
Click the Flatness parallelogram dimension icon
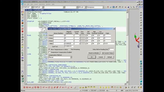coord(49,87)
